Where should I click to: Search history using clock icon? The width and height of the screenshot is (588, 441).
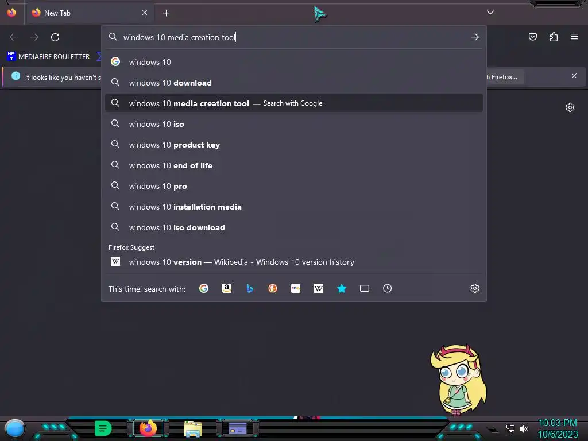pos(388,288)
